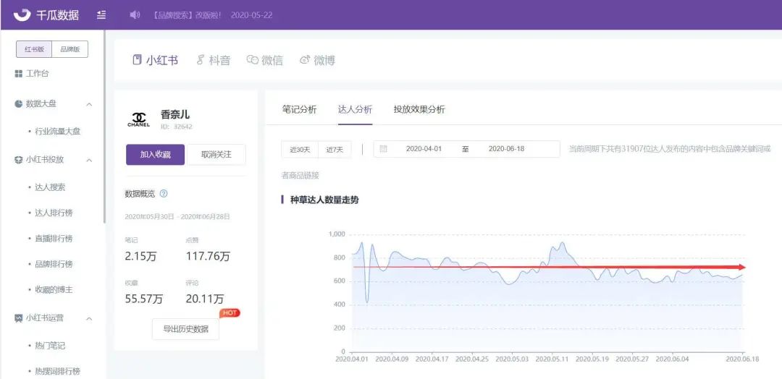This screenshot has height=379, width=782.
Task: Open 工作台 in the sidebar
Action: pos(38,74)
